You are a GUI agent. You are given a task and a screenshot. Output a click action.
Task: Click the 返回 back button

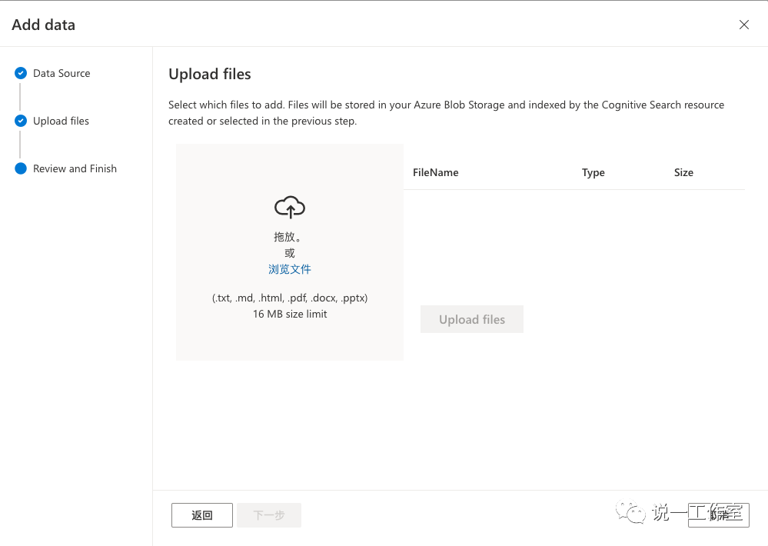202,515
